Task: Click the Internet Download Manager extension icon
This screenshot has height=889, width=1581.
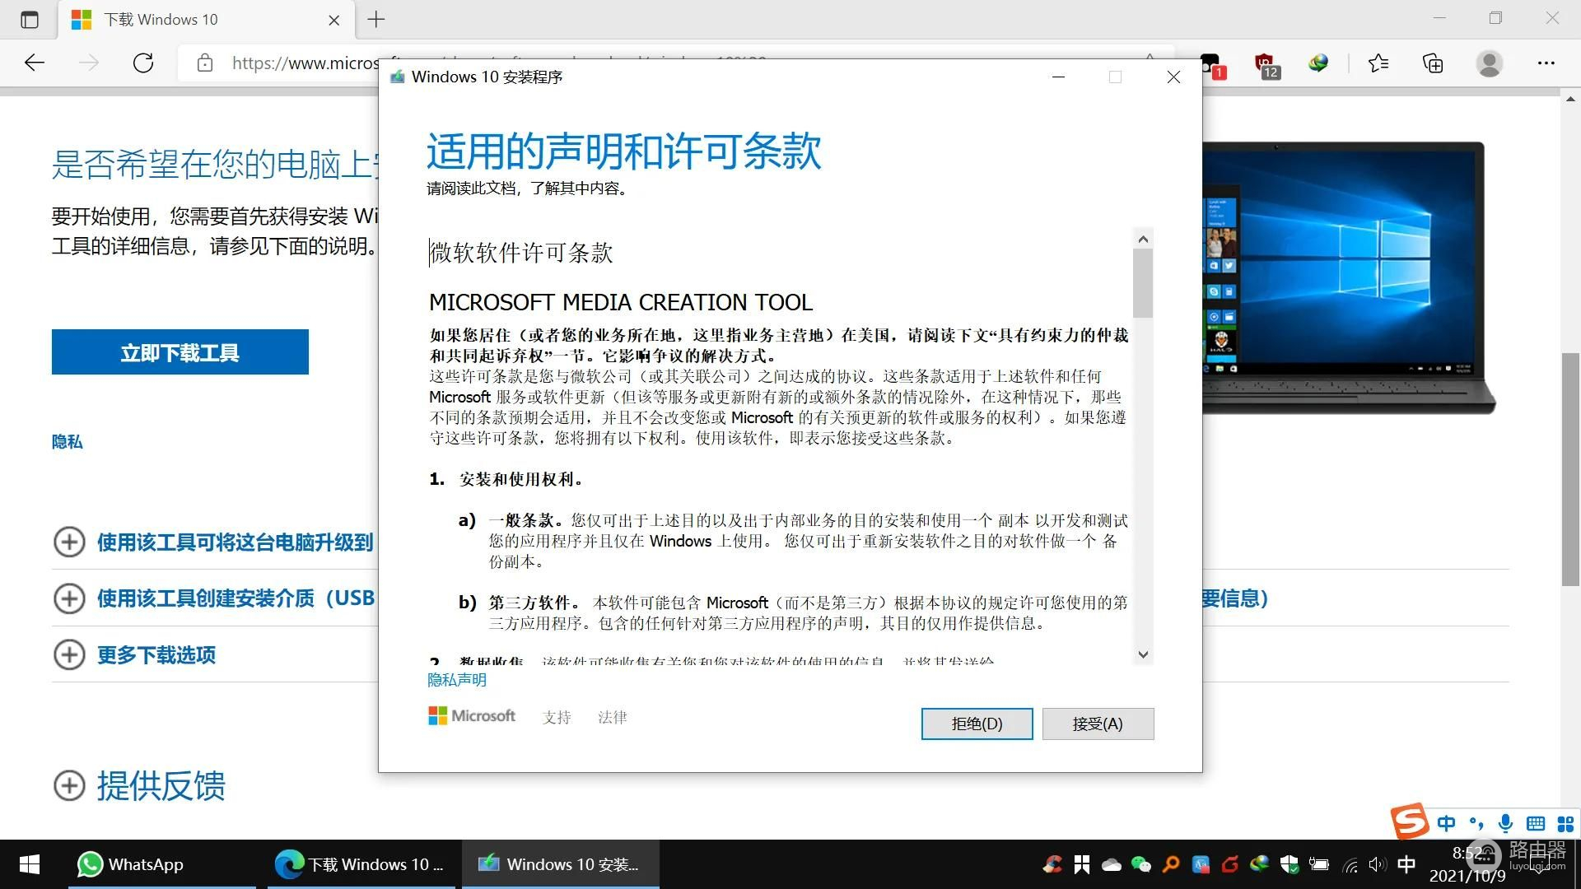Action: coord(1318,63)
